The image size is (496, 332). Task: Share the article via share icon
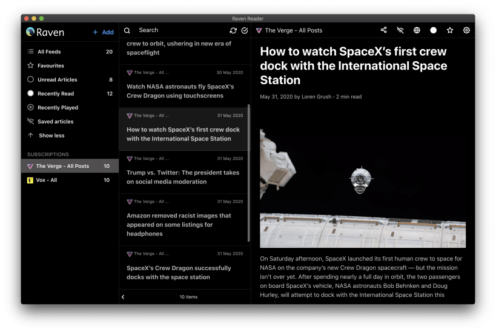pos(384,30)
